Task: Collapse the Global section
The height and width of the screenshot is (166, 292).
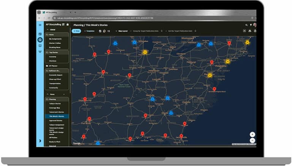Action: [x=48, y=30]
